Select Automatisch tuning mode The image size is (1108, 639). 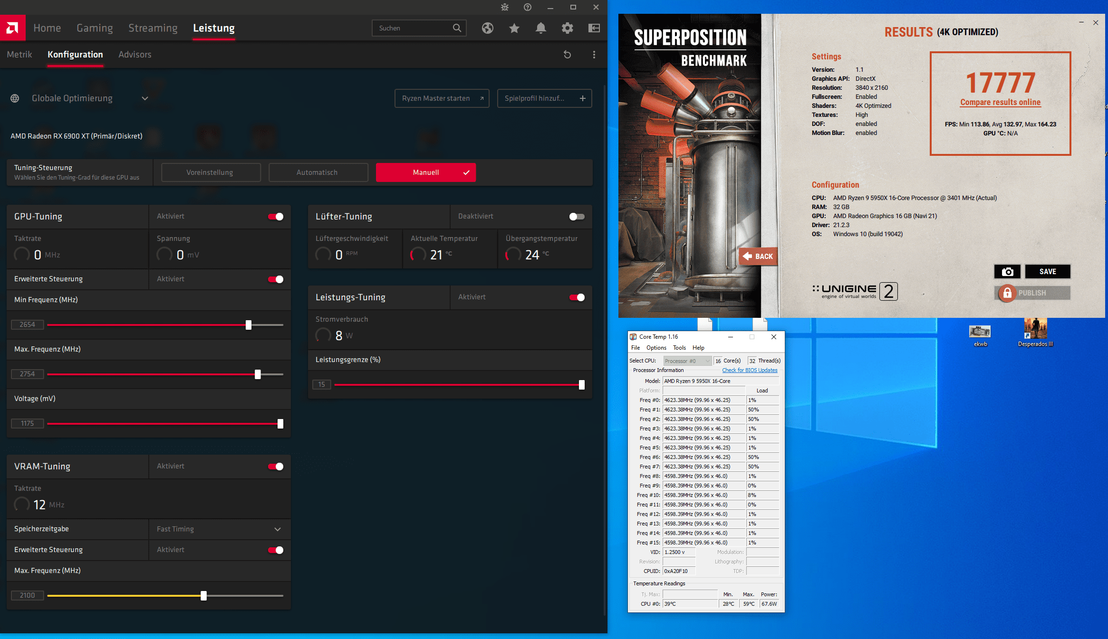tap(318, 172)
